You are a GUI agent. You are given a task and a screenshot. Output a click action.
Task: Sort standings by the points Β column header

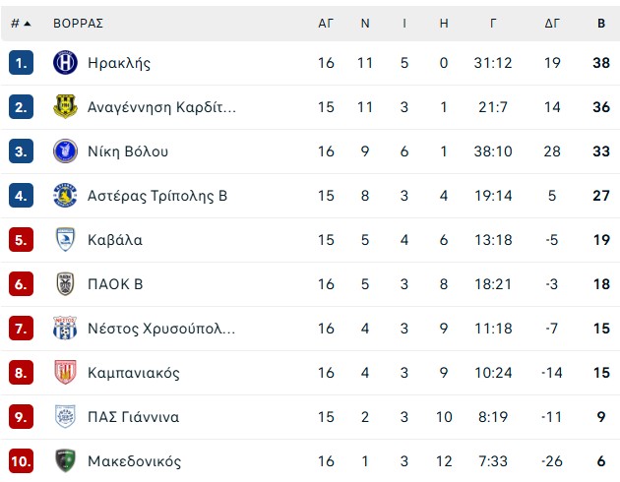point(601,23)
